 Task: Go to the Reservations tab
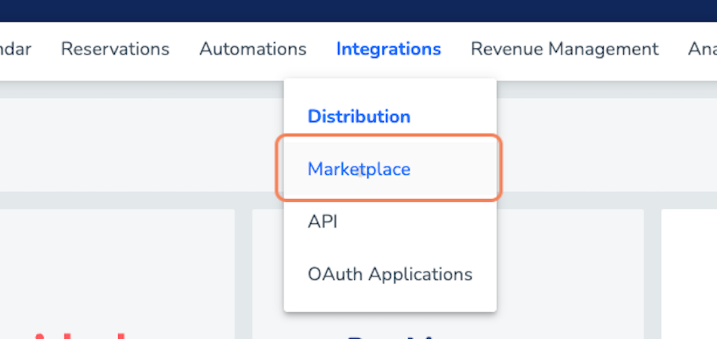115,49
